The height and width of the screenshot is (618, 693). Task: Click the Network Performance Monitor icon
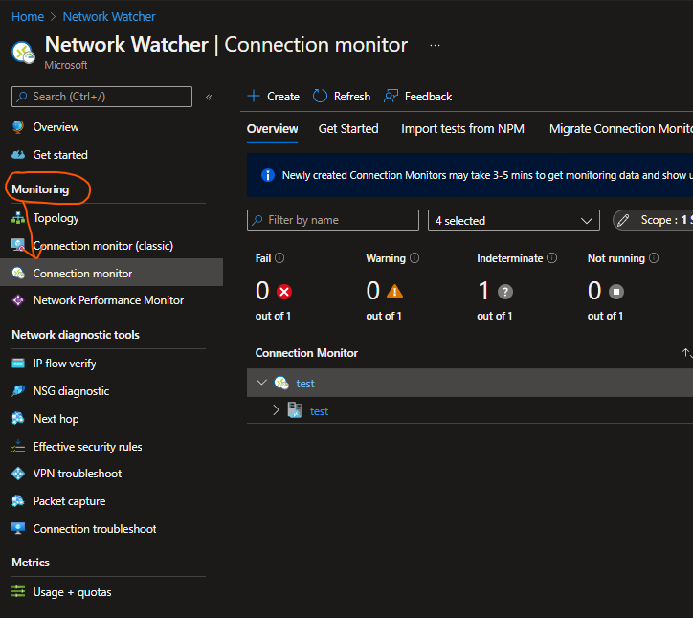tap(18, 300)
